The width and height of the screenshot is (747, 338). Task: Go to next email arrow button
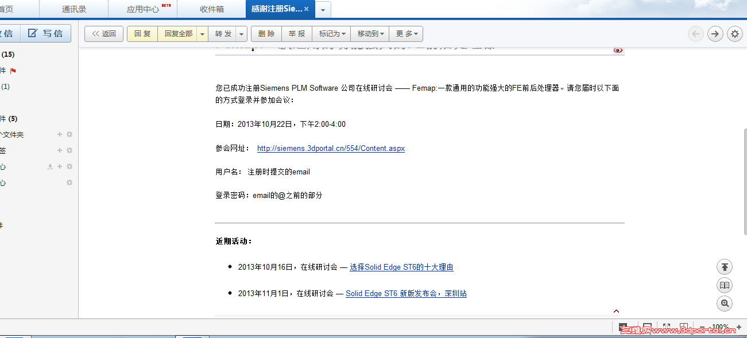tap(715, 34)
